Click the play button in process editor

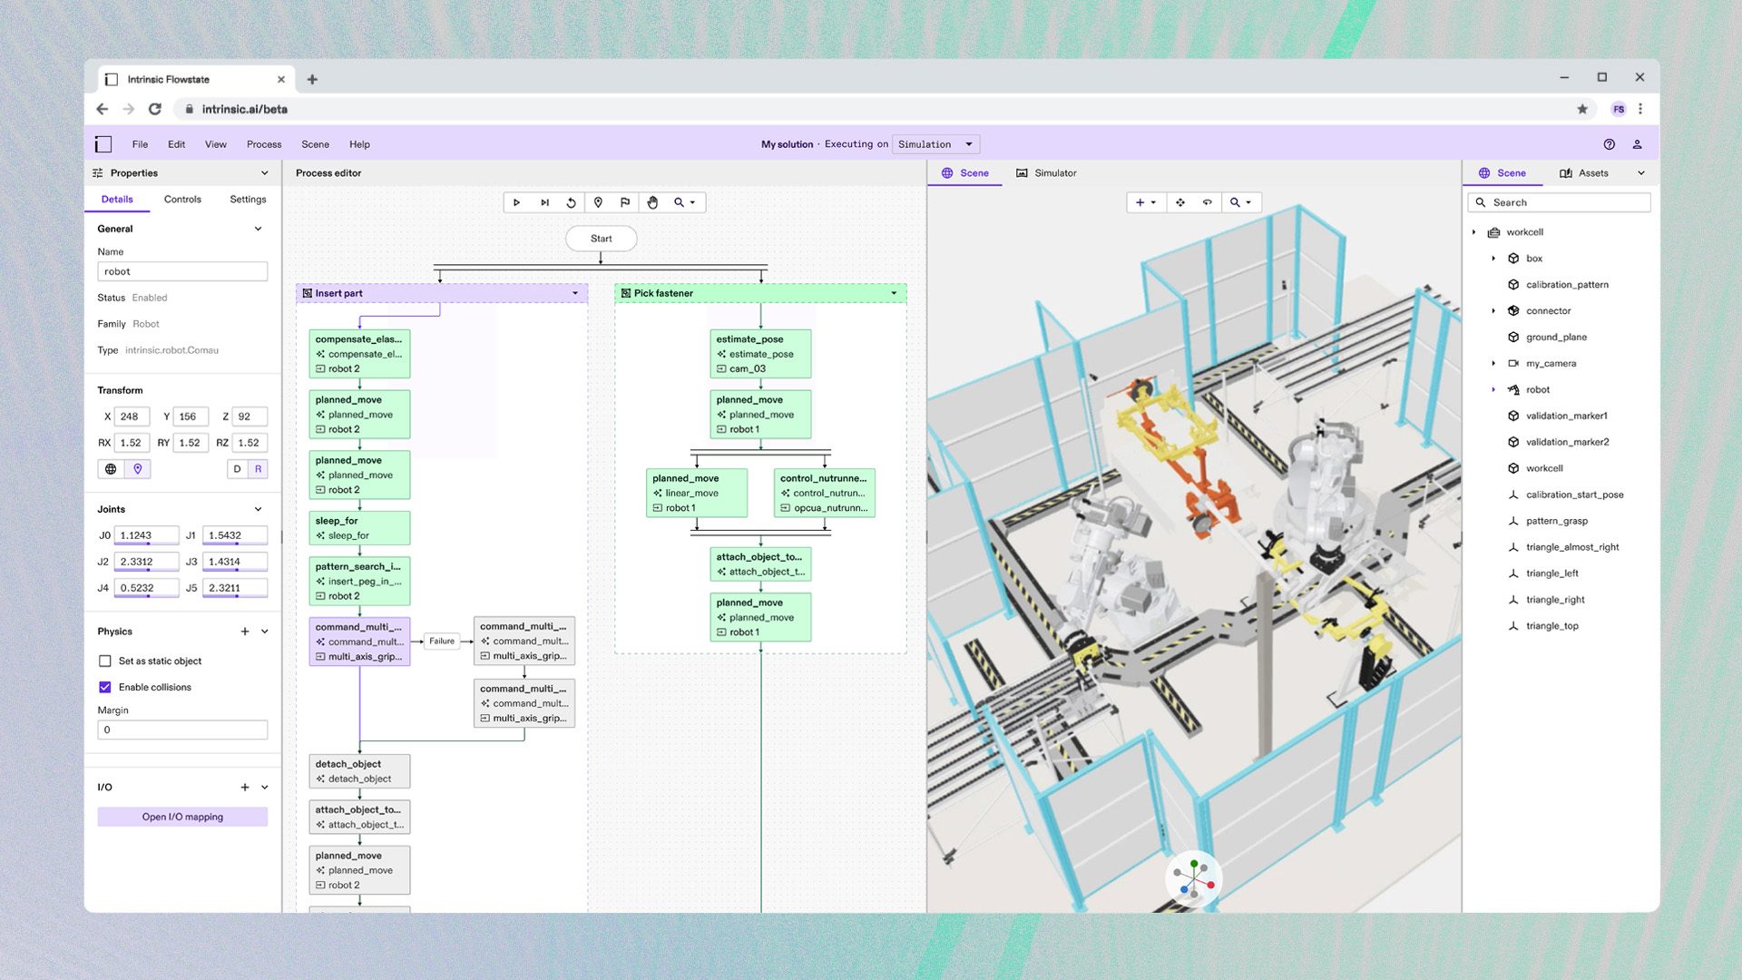516,202
